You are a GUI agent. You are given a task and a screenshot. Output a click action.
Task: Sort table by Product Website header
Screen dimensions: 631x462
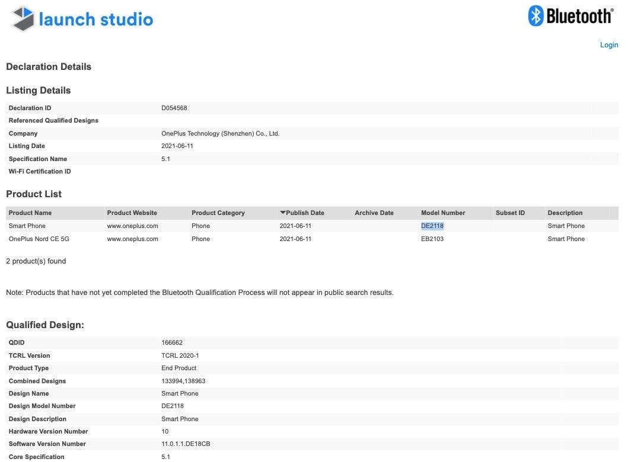[x=132, y=213]
